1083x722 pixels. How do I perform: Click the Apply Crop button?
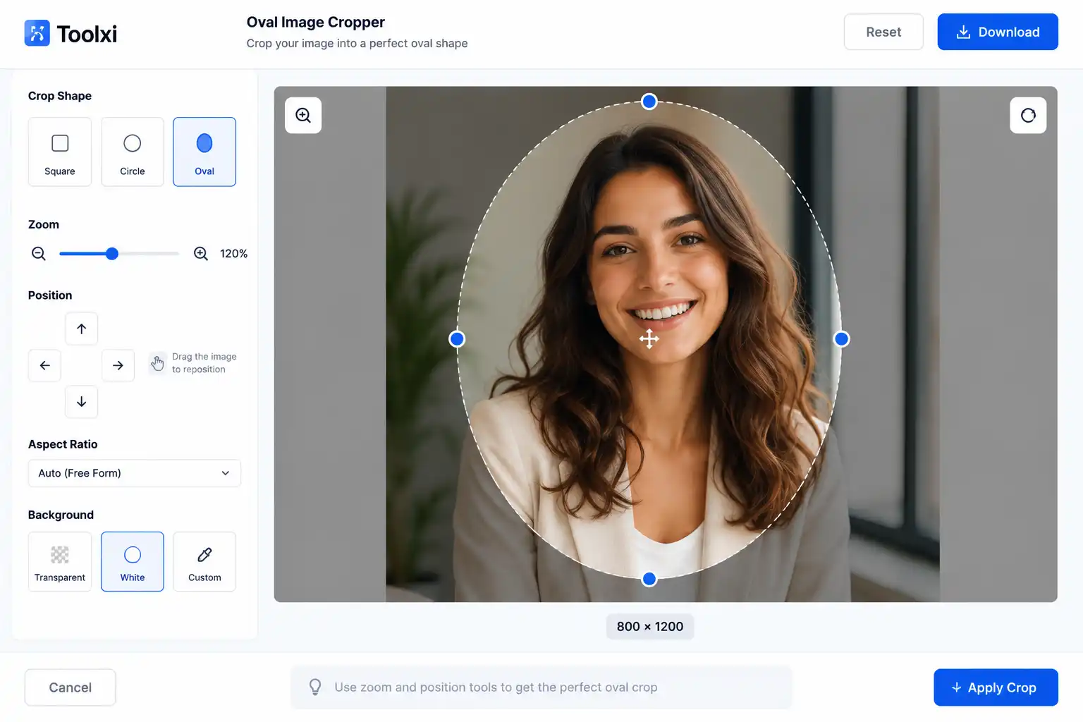[x=996, y=687]
